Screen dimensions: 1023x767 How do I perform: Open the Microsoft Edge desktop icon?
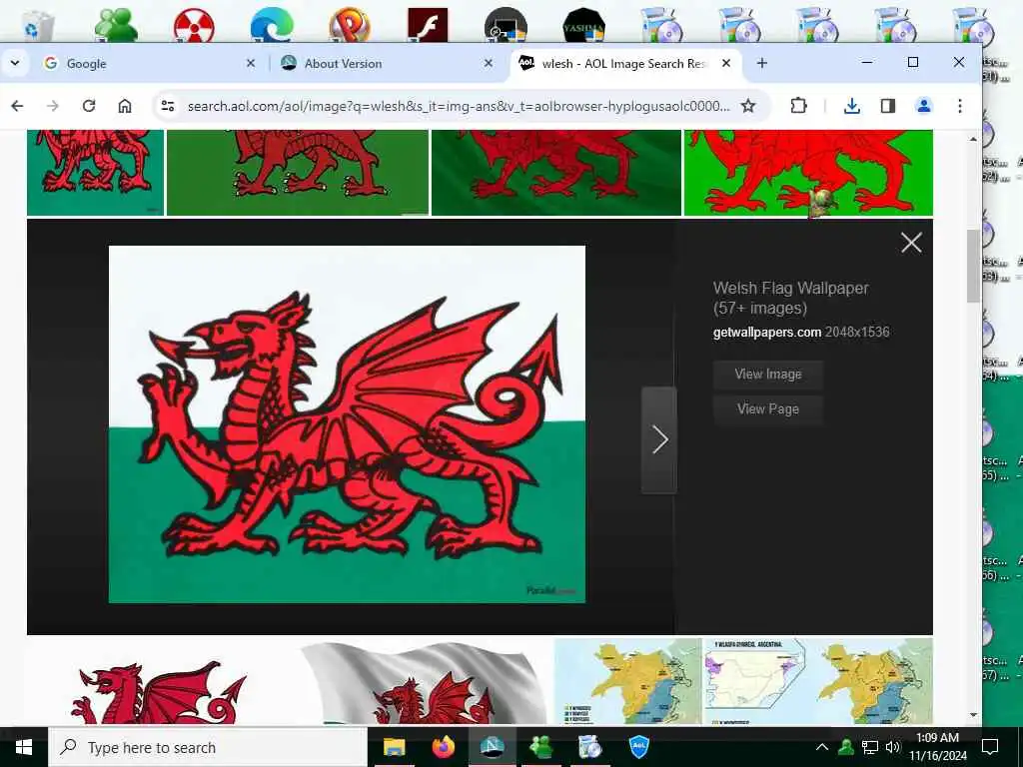click(272, 25)
